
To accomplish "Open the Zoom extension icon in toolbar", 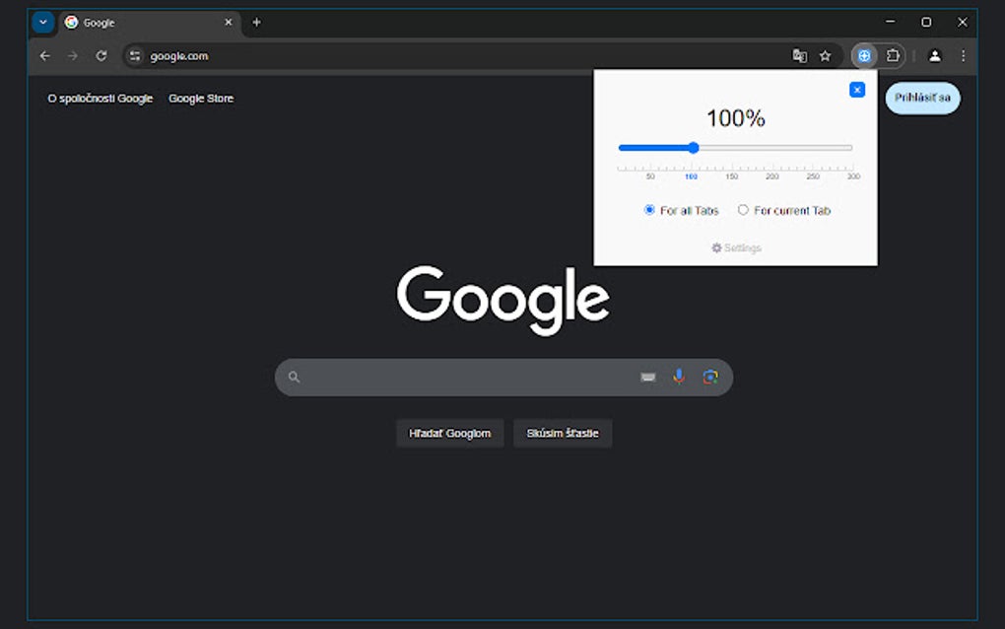I will (864, 55).
